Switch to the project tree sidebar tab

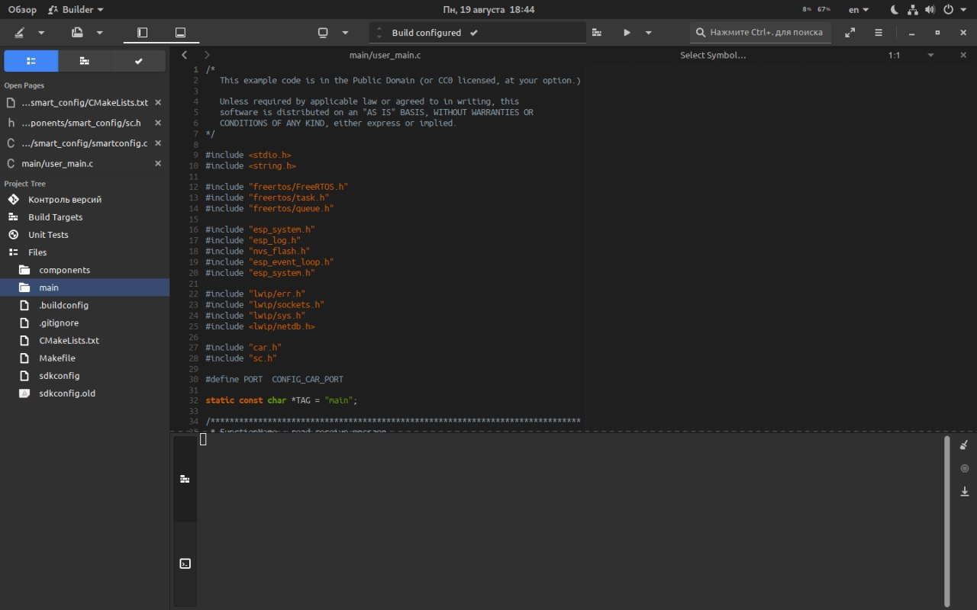[x=31, y=61]
